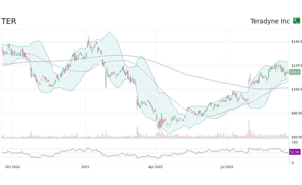302x185 pixels.
Task: Click the 114.3 current price label
Action: [295, 72]
